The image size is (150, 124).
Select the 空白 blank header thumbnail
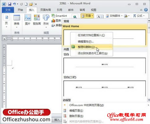click(x=104, y=65)
